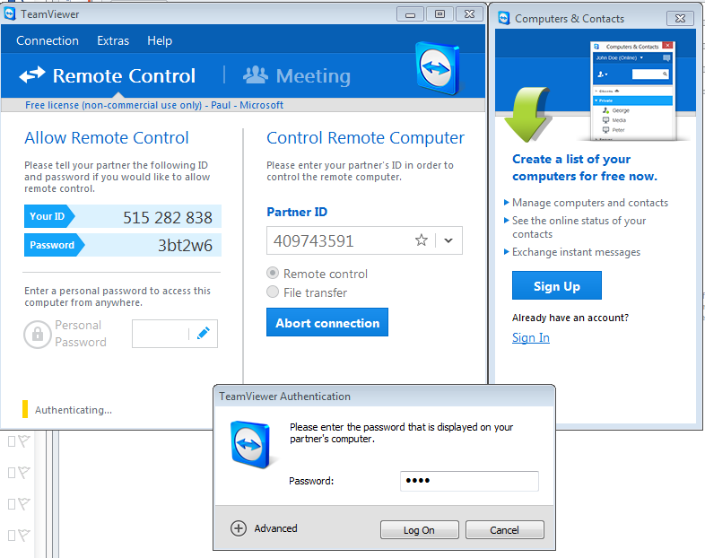Click the star favorite icon in Partner ID
Viewport: 705px width, 558px height.
pyautogui.click(x=422, y=240)
